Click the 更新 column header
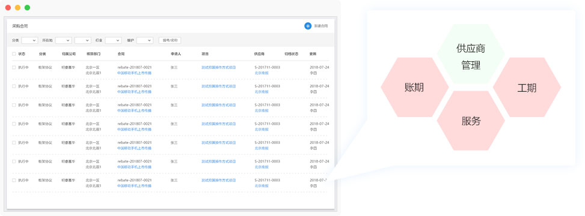Screen dimensions: 585x216 point(313,53)
